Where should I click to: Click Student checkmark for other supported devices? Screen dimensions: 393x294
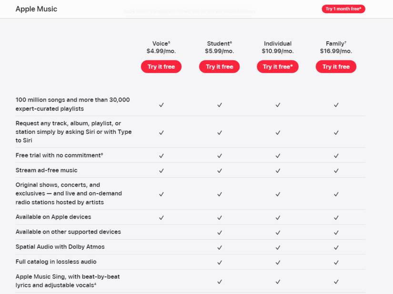(220, 233)
